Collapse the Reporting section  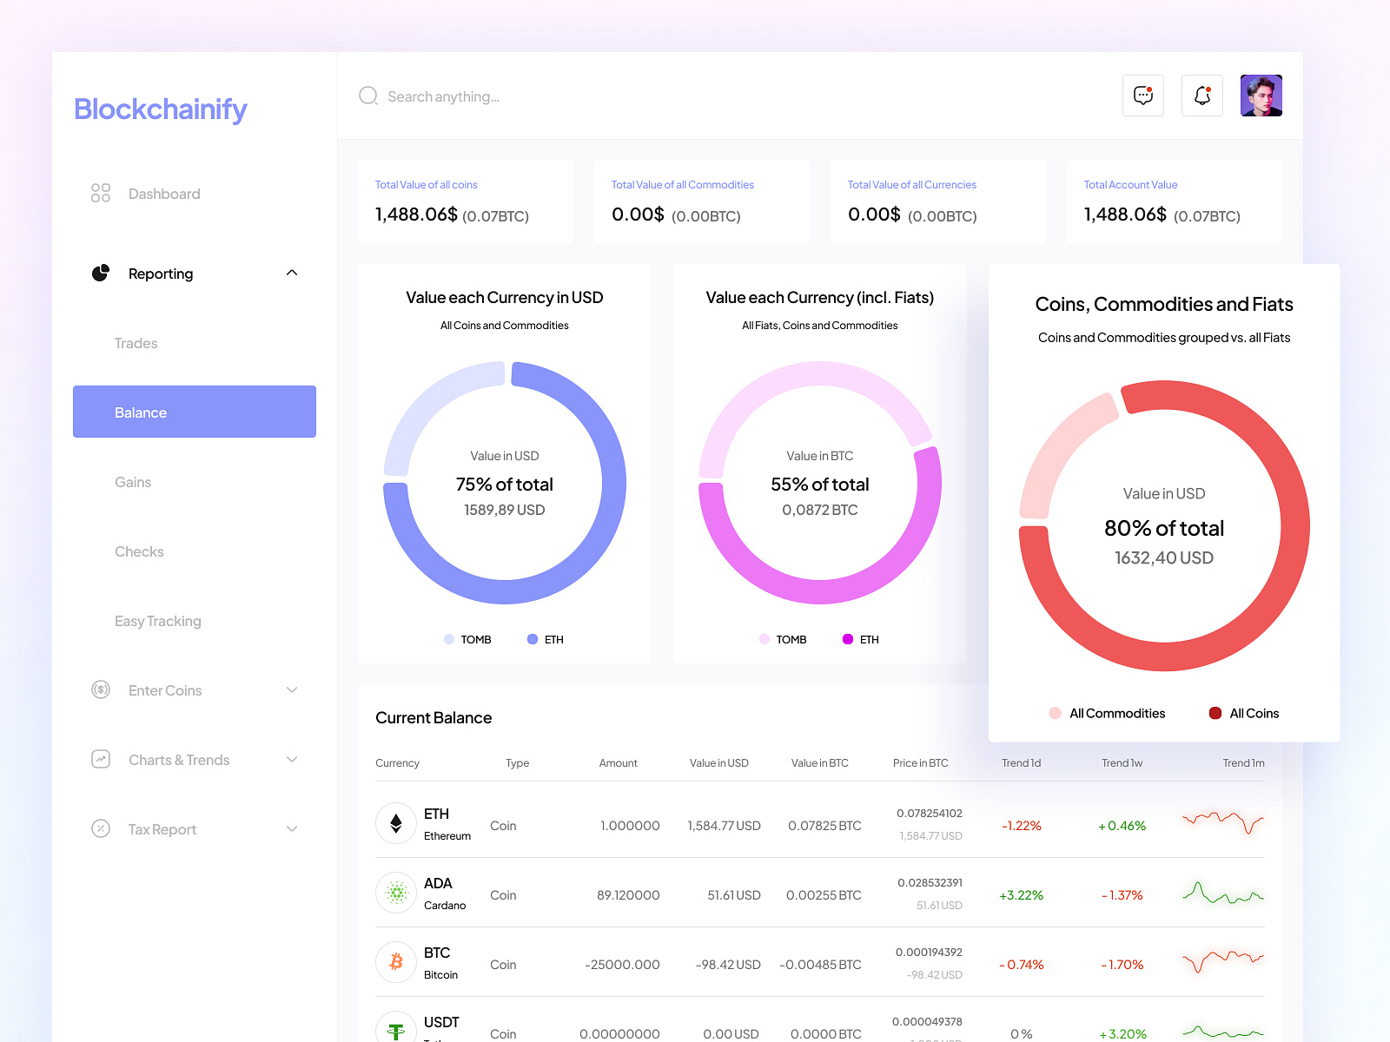point(293,273)
